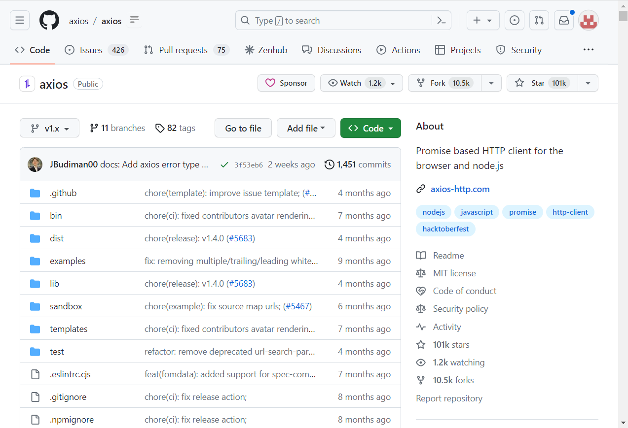Image resolution: width=628 pixels, height=428 pixels.
Task: Open the hamburger navigation menu
Action: click(20, 20)
